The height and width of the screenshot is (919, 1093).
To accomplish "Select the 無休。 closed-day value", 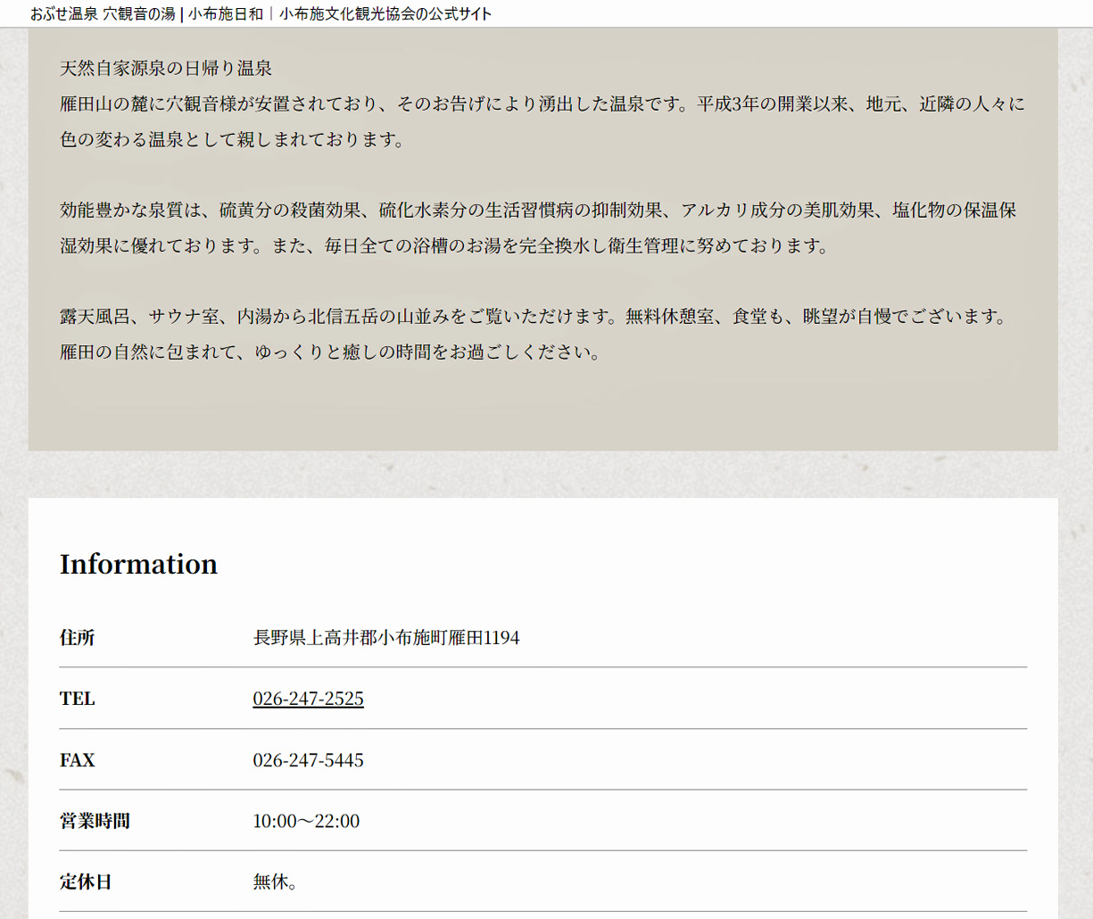I will click(275, 882).
